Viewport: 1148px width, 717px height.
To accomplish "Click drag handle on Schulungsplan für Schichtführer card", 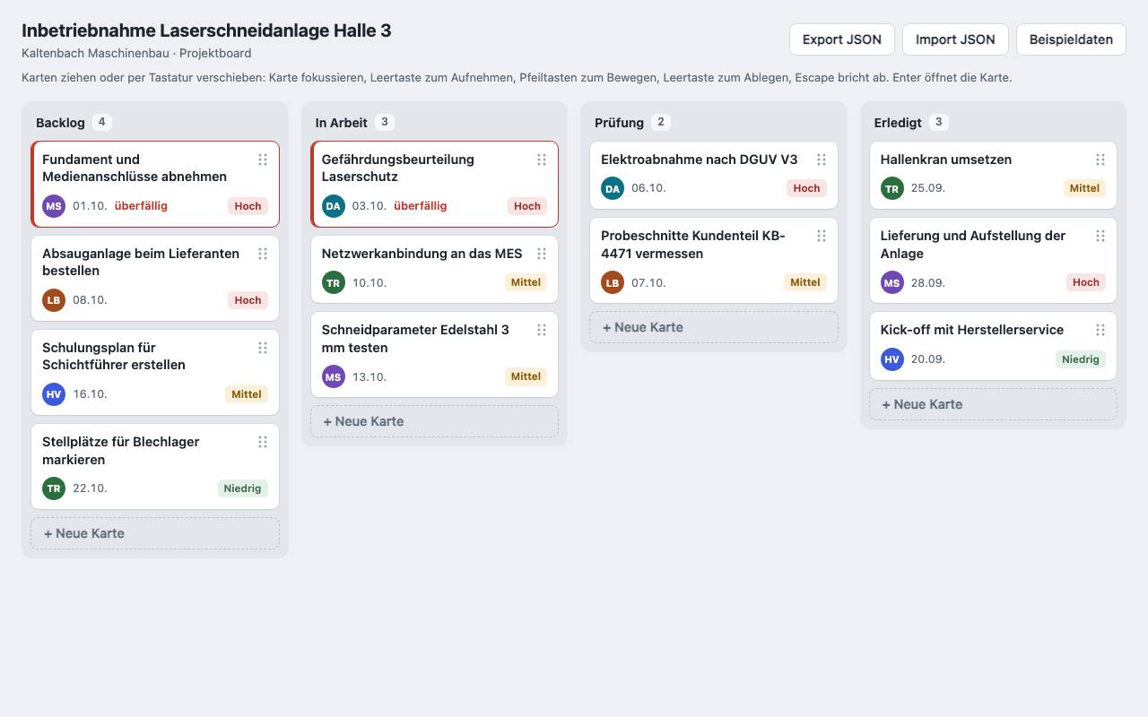I will pyautogui.click(x=263, y=348).
